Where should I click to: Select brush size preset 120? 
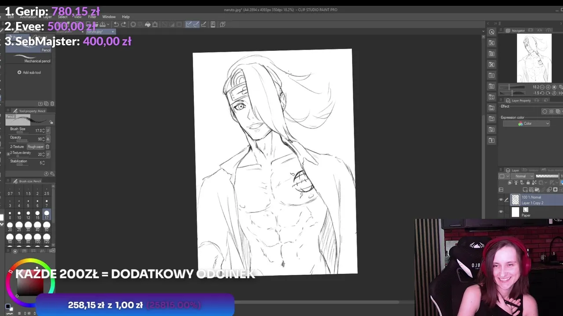(x=47, y=239)
